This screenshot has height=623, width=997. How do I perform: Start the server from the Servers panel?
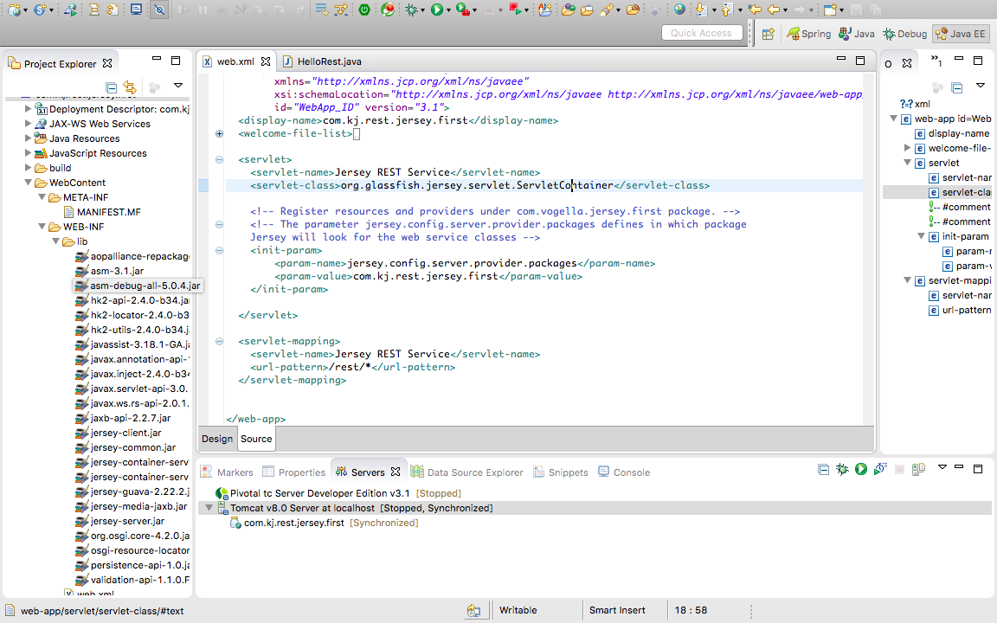tap(861, 470)
